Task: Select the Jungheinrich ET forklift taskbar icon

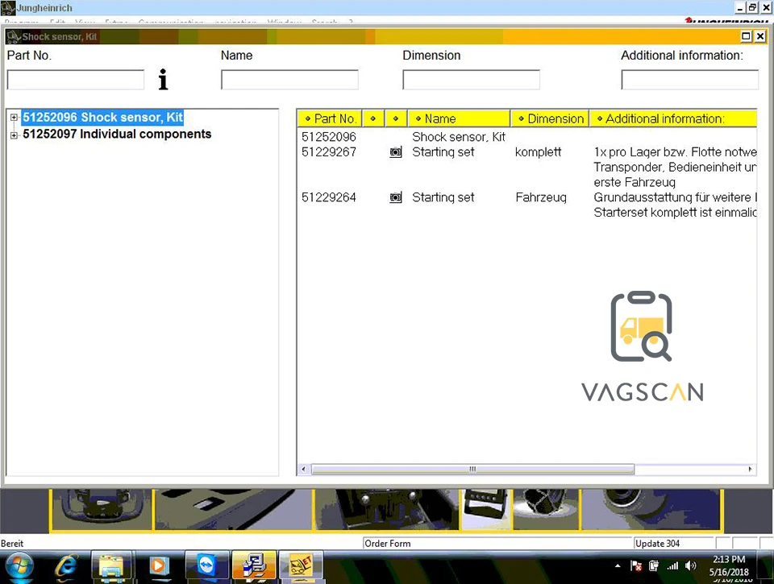Action: pos(301,565)
